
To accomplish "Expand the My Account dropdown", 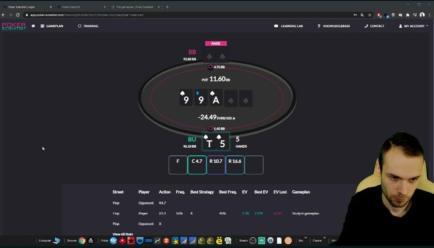I will pos(414,26).
